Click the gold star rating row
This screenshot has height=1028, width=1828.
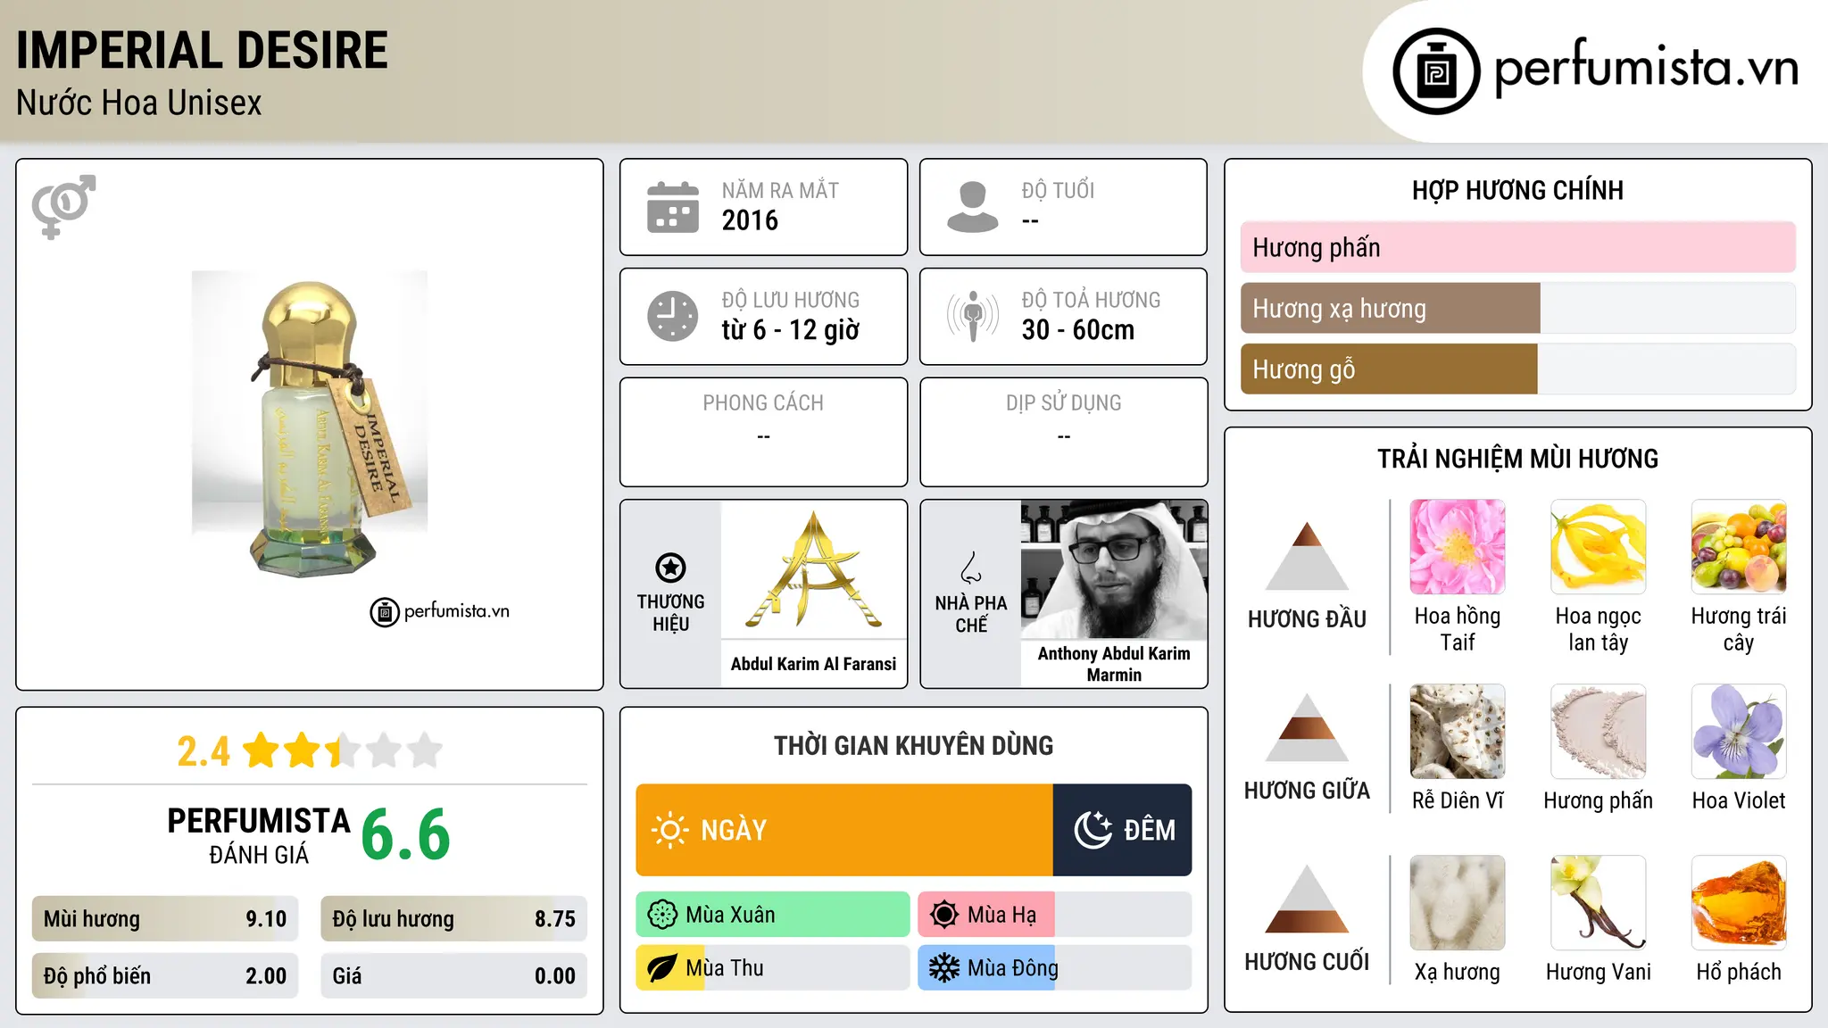342,750
